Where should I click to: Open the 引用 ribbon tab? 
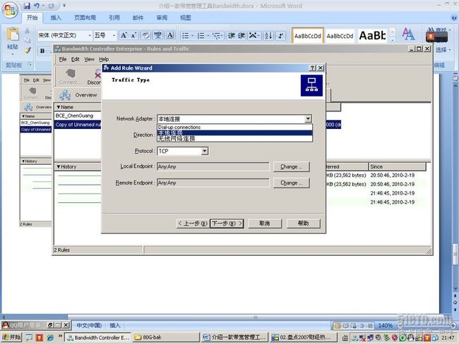point(114,18)
